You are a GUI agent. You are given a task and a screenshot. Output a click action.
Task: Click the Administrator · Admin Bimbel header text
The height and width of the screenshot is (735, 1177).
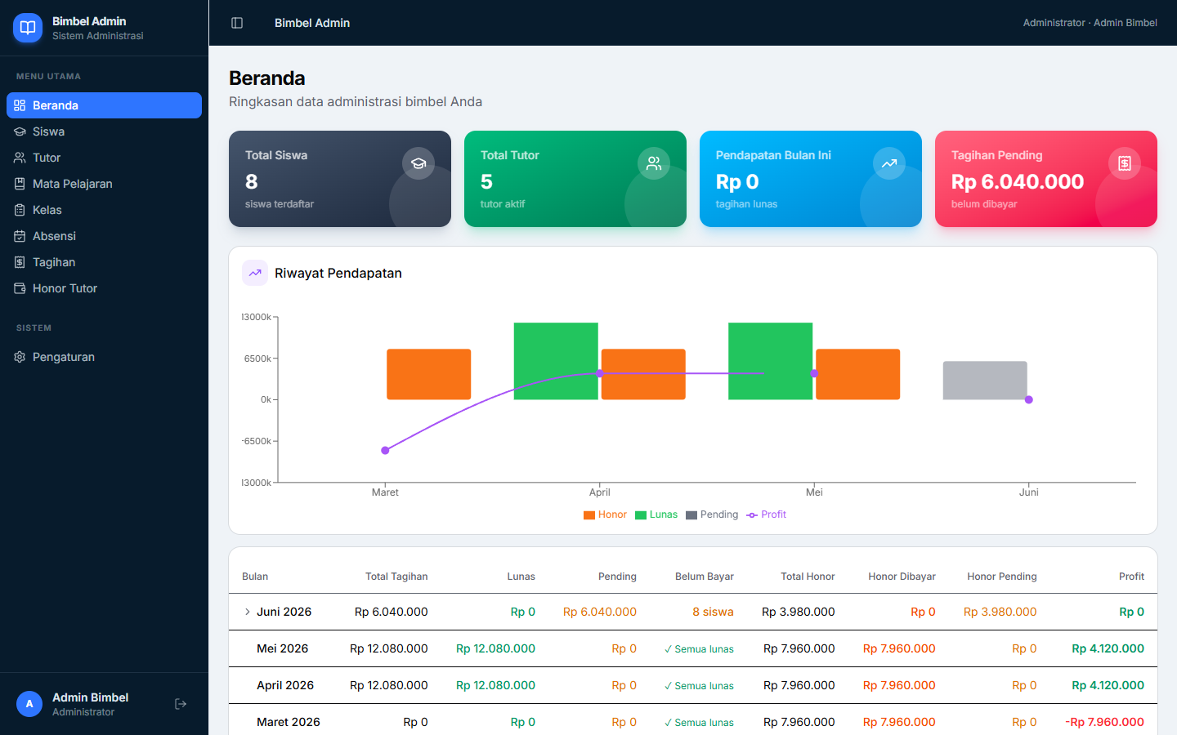click(1090, 23)
